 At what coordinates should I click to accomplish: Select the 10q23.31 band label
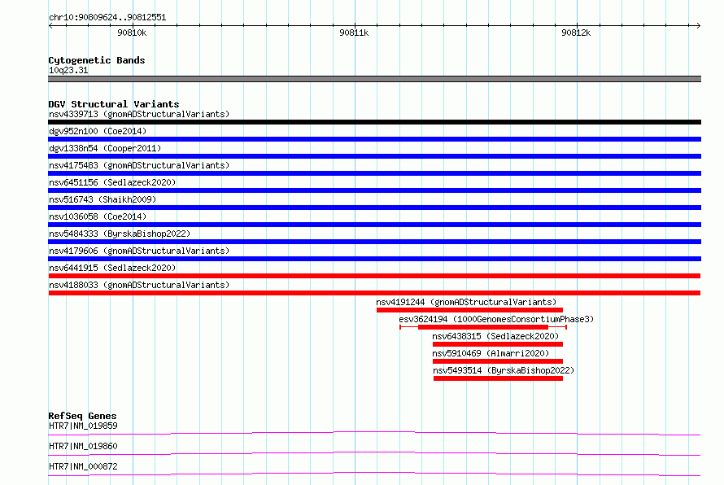(68, 70)
